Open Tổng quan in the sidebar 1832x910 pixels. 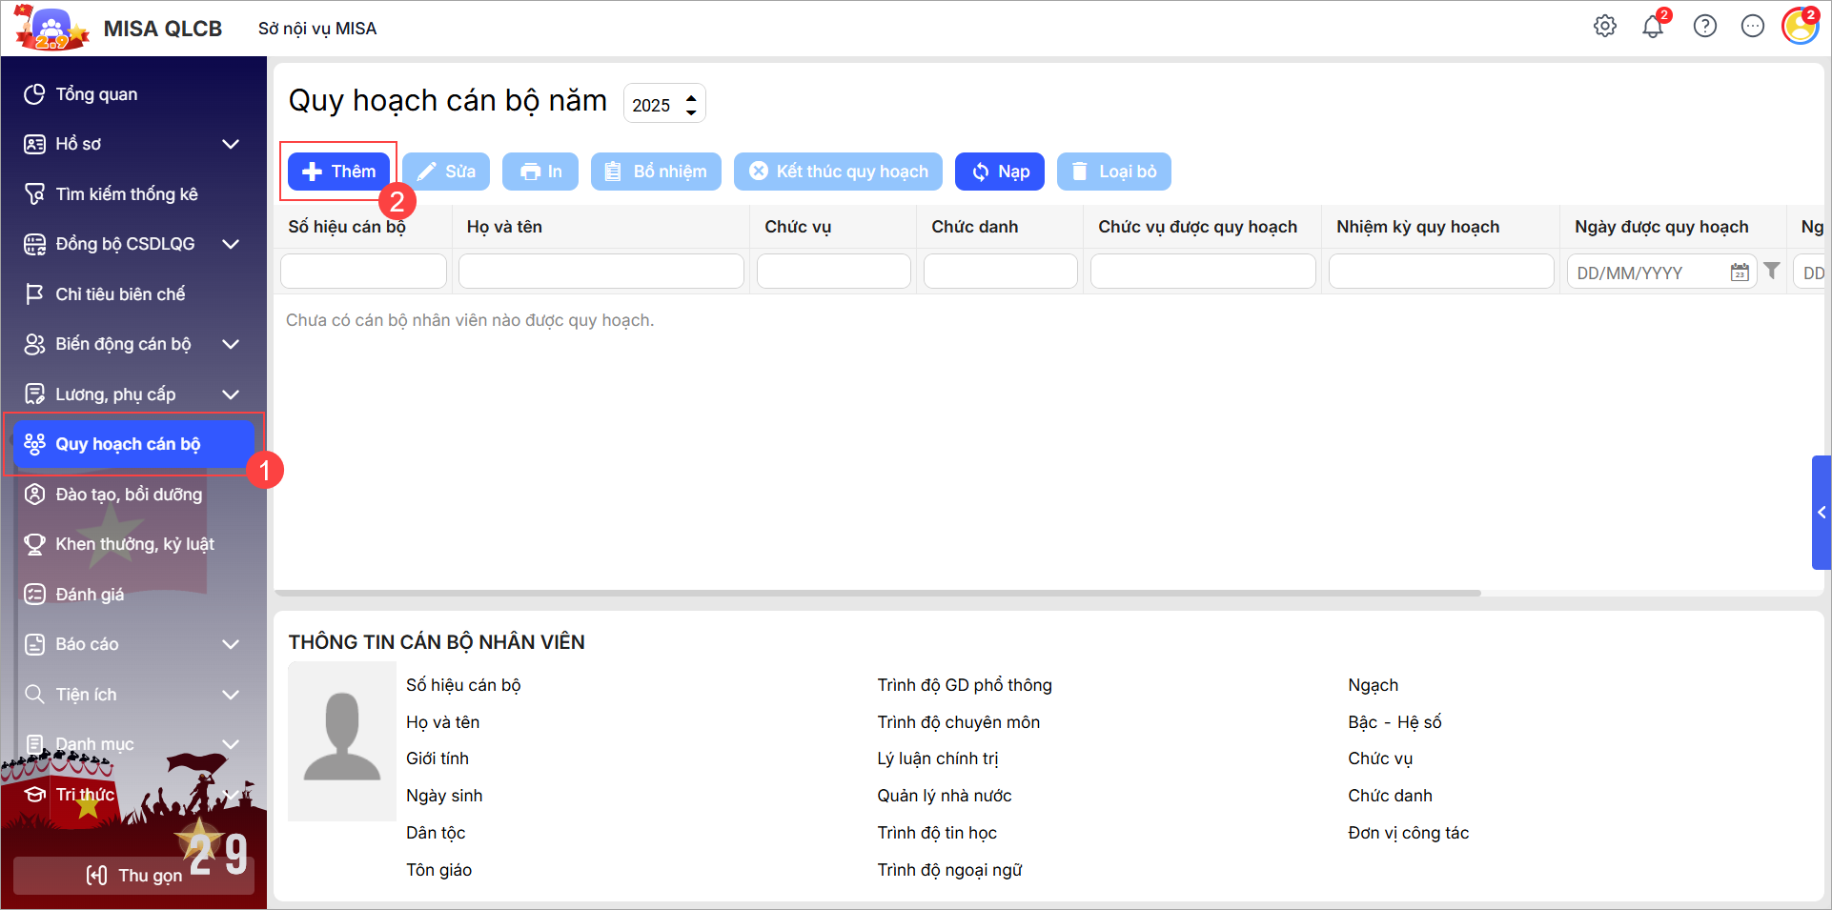pos(96,94)
